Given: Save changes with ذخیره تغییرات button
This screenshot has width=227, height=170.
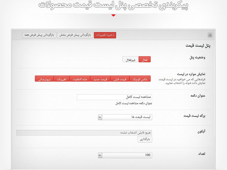Looking at the screenshot, I should pos(105,35).
